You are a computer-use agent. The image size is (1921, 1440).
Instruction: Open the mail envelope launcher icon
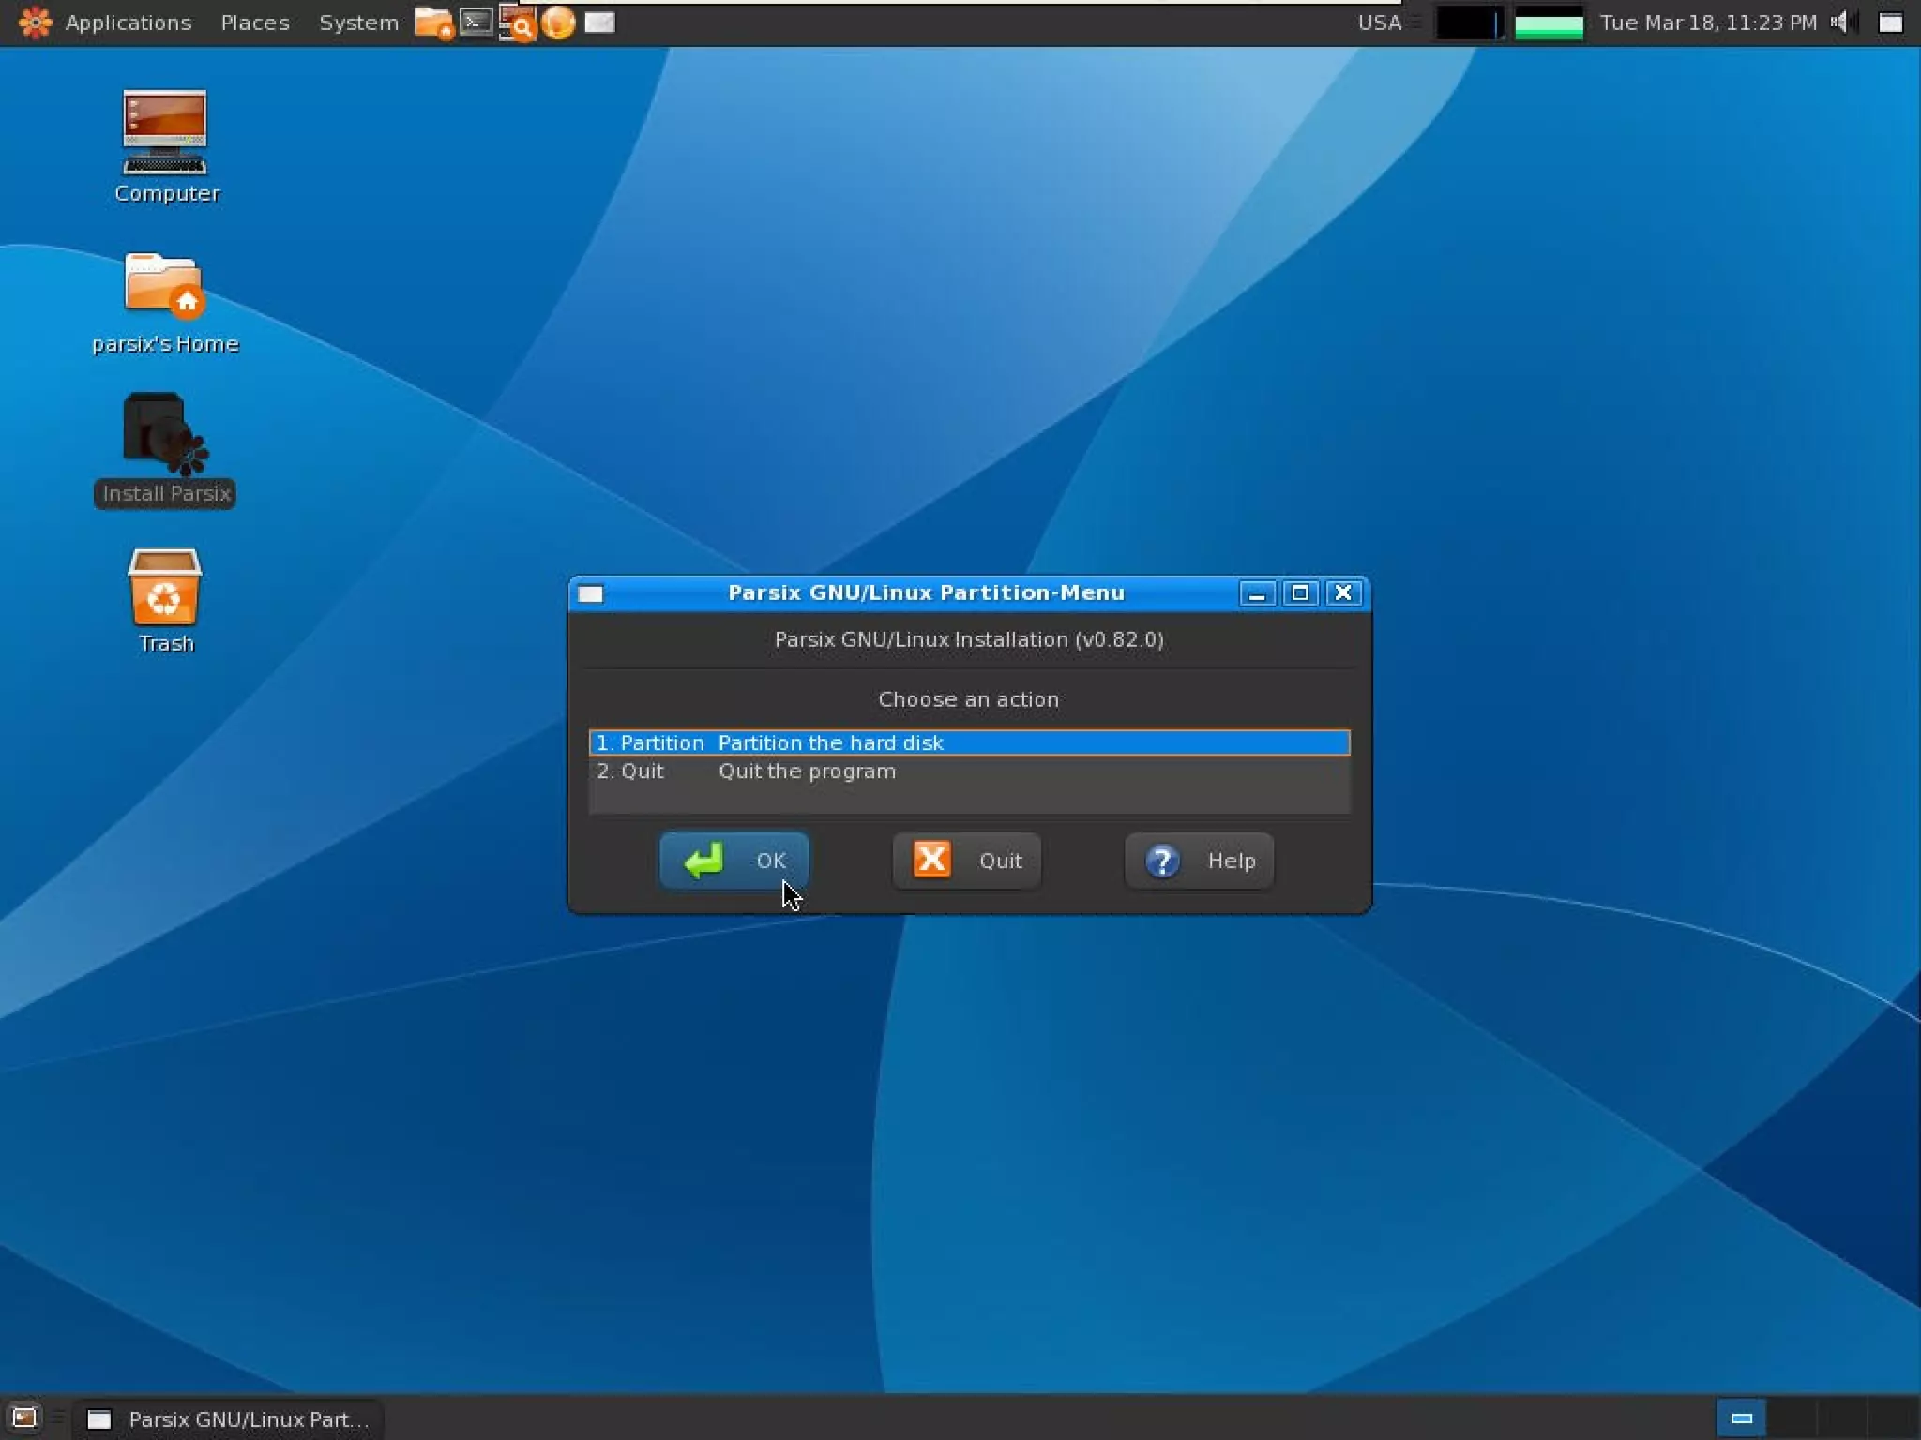point(599,22)
